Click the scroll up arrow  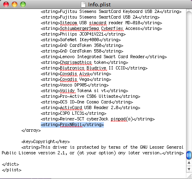(189, 163)
